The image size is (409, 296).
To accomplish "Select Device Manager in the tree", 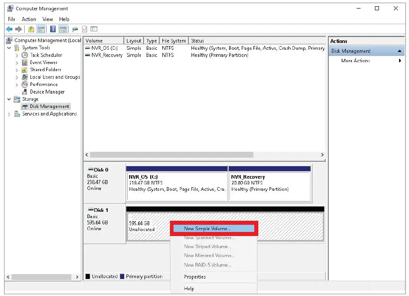I will coord(47,92).
